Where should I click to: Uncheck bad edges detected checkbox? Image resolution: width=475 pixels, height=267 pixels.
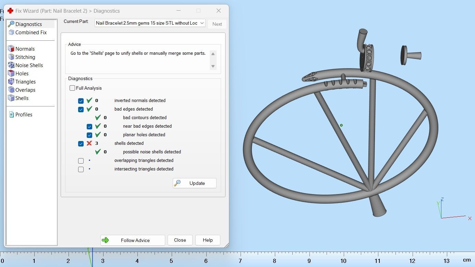click(x=81, y=109)
